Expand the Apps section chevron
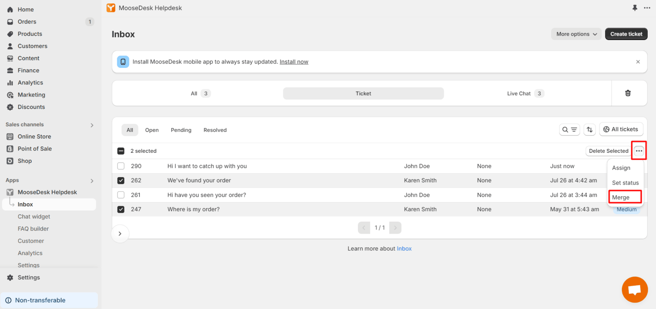The height and width of the screenshot is (309, 656). [92, 181]
